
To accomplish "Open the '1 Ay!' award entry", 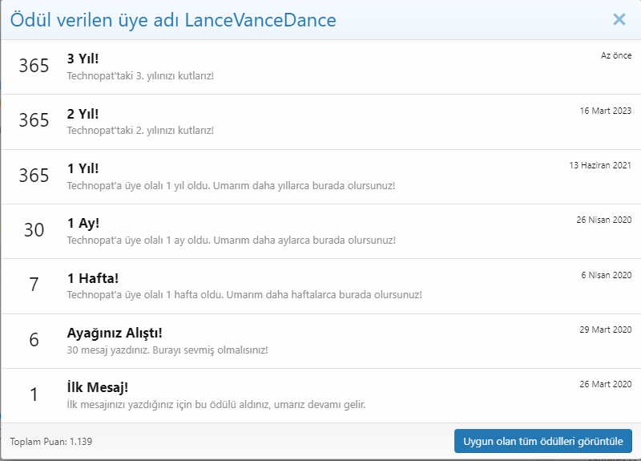I will click(x=83, y=223).
